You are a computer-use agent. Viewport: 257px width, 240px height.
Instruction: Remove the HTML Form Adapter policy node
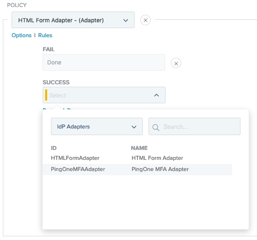click(x=145, y=20)
